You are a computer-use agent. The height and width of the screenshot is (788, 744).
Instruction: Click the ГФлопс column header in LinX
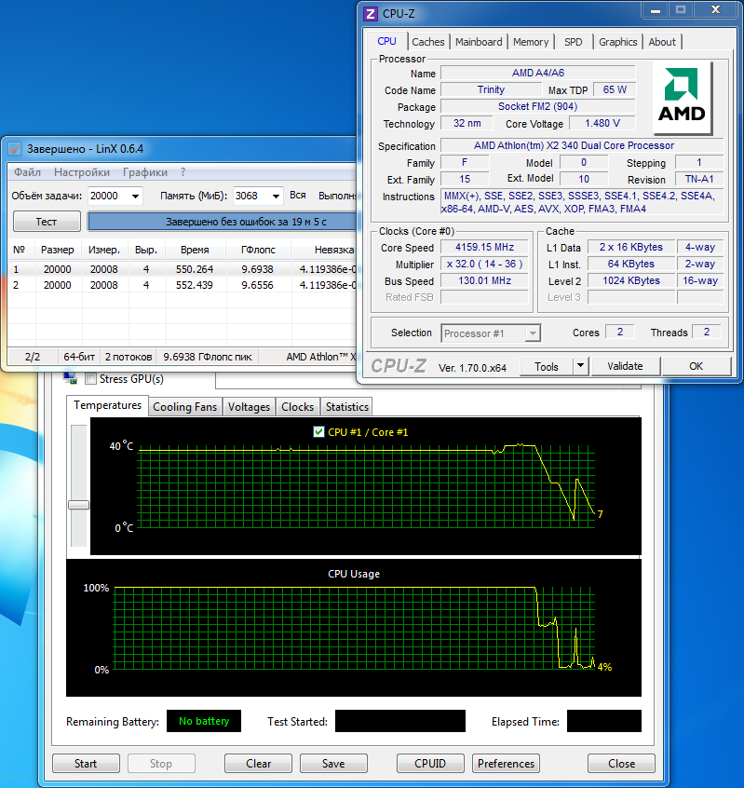tap(258, 250)
